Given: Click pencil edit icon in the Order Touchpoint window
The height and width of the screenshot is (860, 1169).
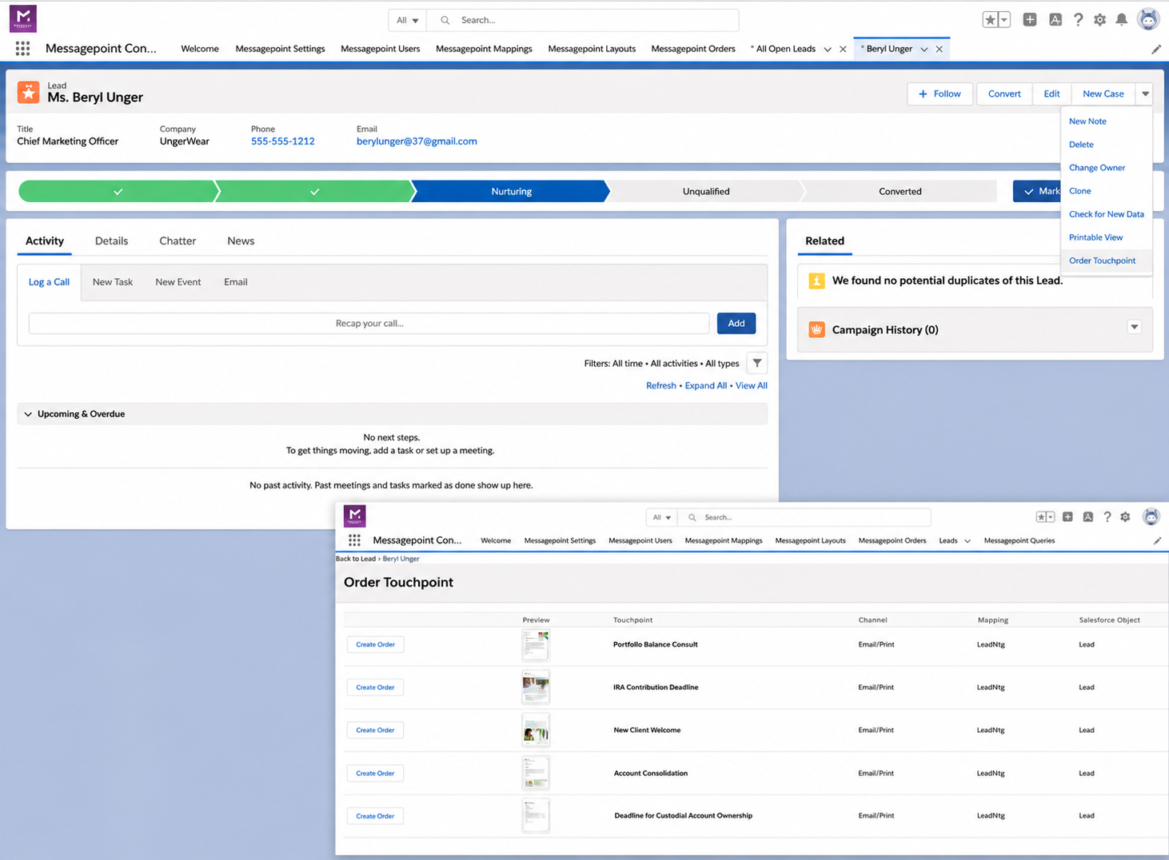Looking at the screenshot, I should (1157, 541).
